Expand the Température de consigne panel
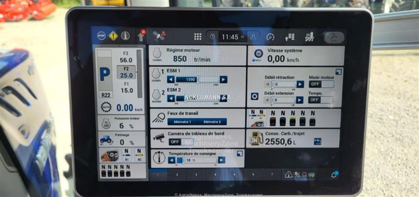 click(239, 153)
